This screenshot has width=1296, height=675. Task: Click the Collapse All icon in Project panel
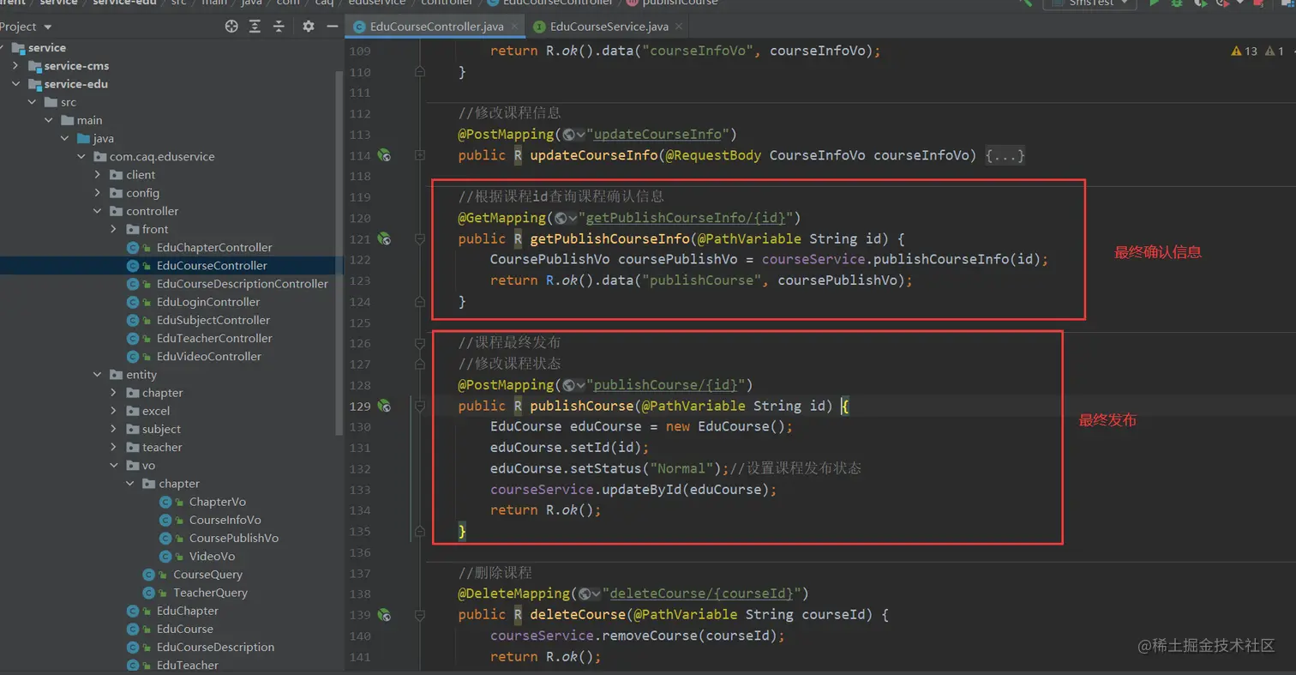click(279, 27)
